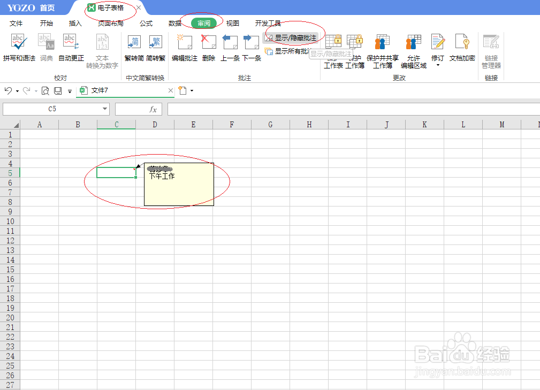Image resolution: width=540 pixels, height=390 pixels.
Task: Click into the formula bar
Action: [354, 109]
